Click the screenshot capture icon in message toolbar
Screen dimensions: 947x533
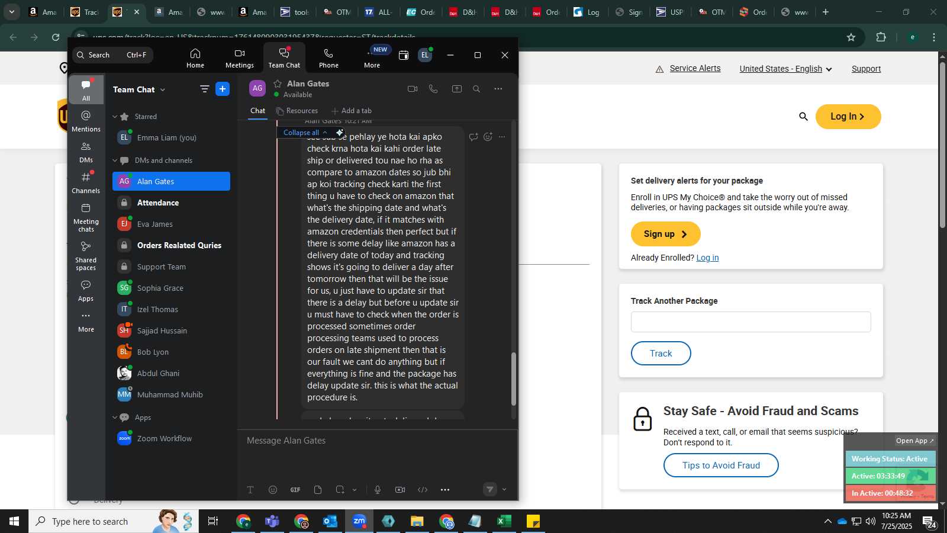tap(340, 490)
